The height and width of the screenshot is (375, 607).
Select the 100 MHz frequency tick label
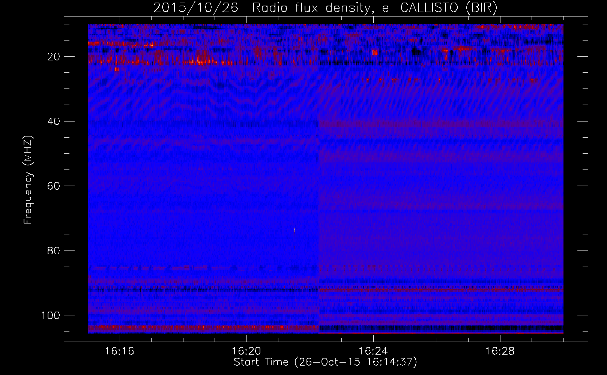51,315
